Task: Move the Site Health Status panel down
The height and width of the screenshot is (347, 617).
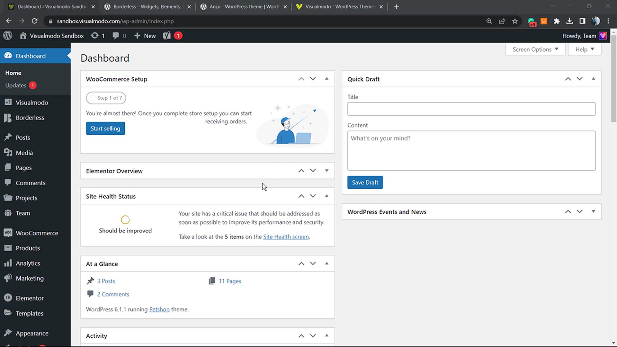Action: tap(313, 196)
